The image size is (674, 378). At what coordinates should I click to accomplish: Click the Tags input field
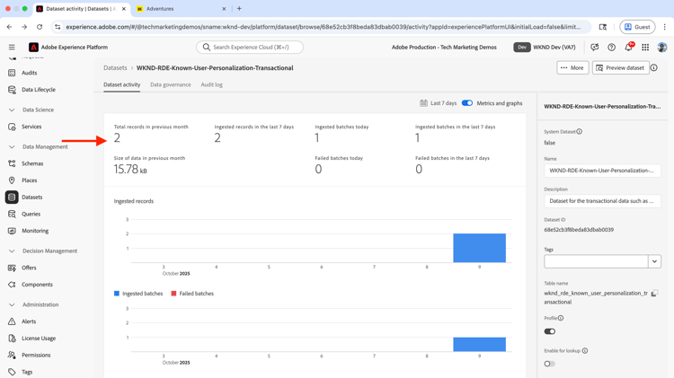tap(596, 261)
